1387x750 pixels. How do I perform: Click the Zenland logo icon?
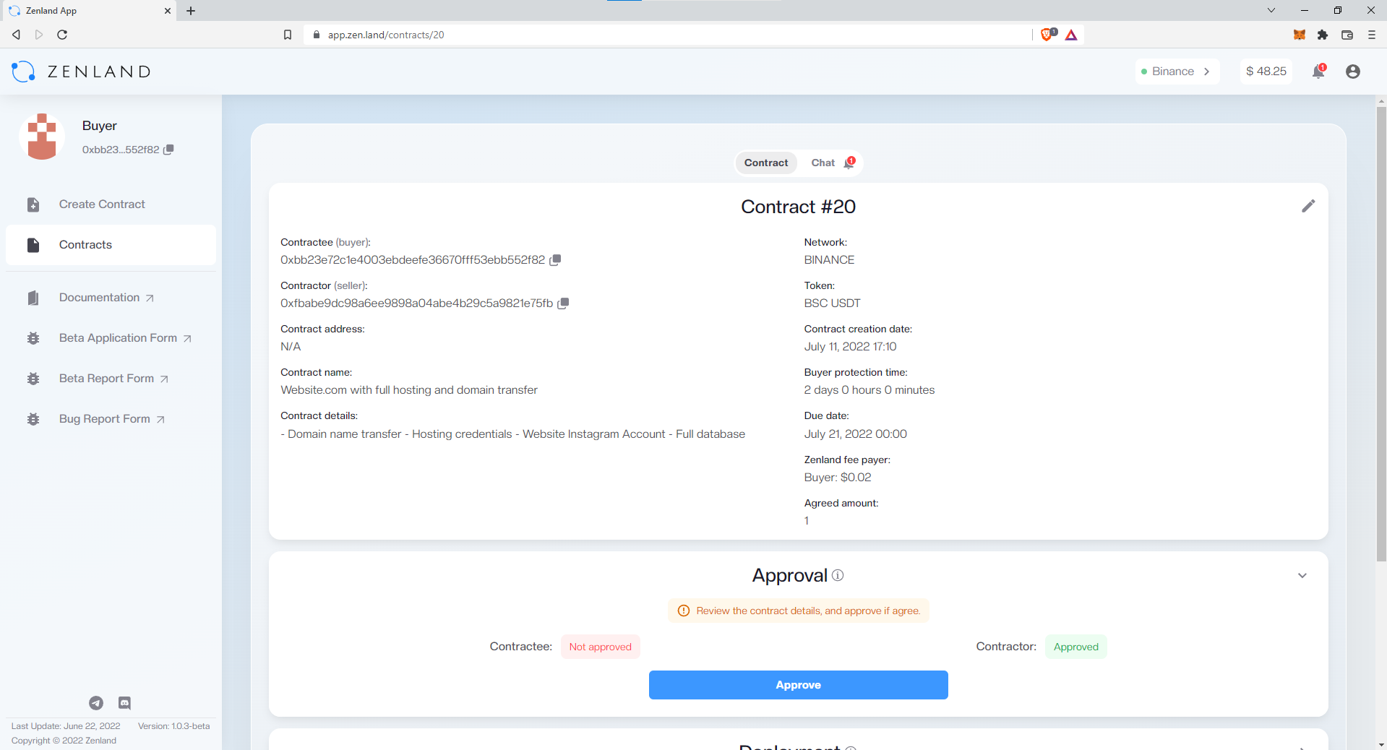23,72
